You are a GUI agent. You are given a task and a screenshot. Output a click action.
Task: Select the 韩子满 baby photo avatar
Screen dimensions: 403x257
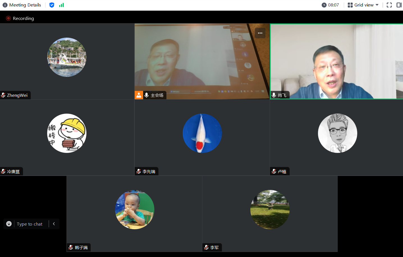(135, 210)
